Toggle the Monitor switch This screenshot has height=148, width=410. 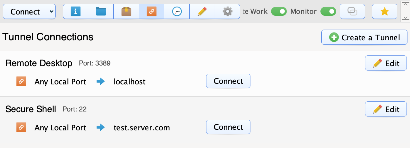328,12
